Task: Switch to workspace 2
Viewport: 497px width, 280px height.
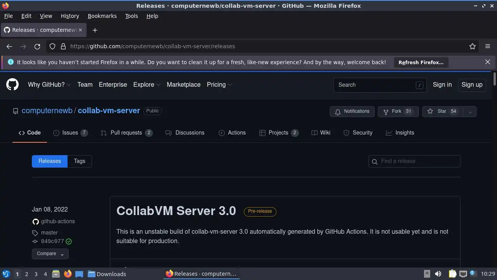Action: 26,274
